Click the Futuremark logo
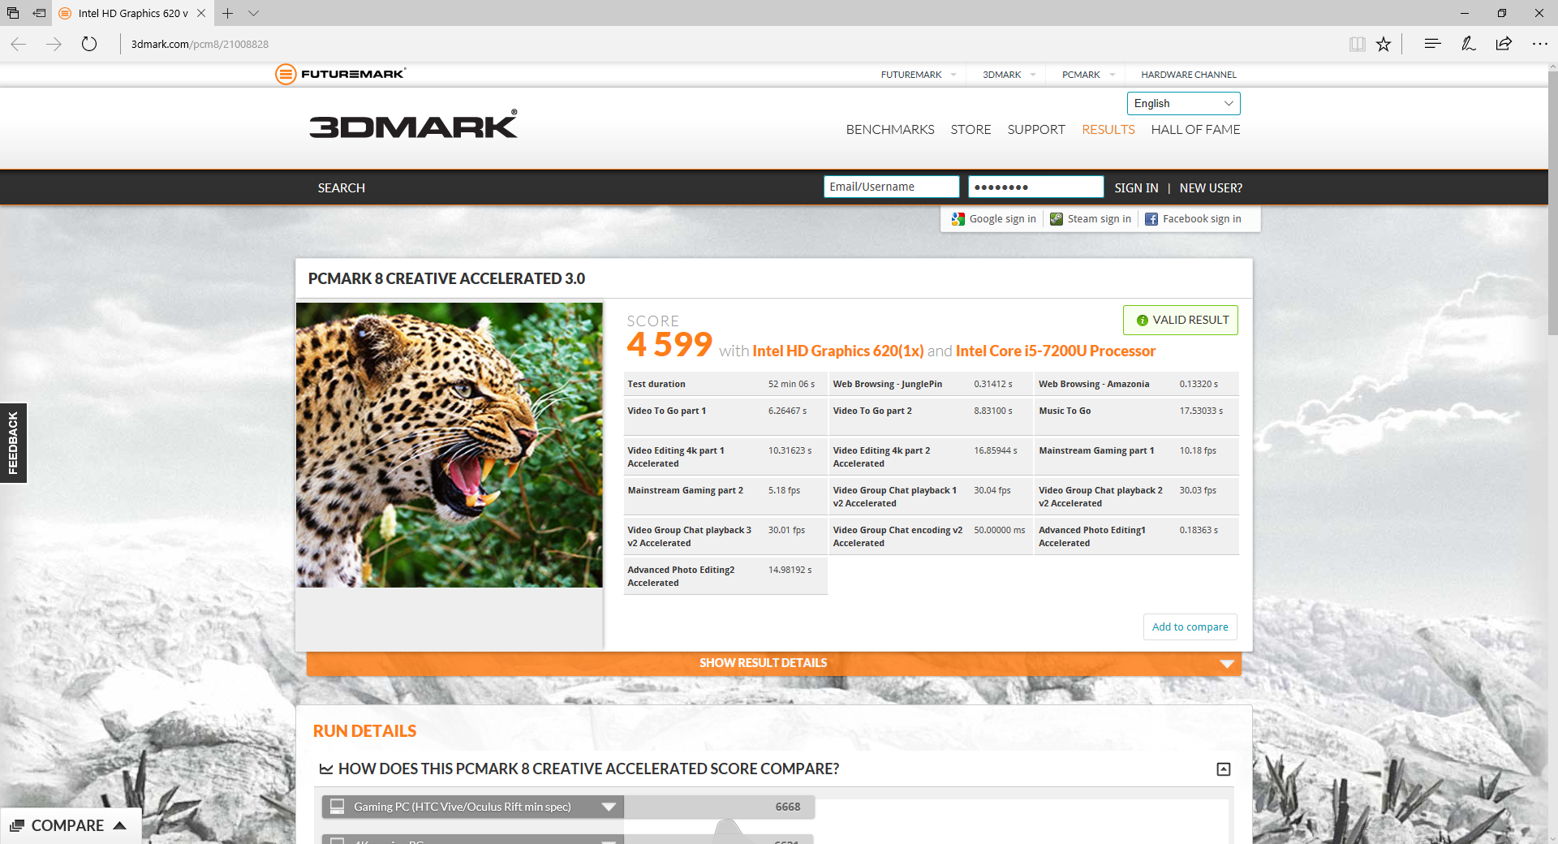Viewport: 1558px width, 844px height. pyautogui.click(x=340, y=74)
